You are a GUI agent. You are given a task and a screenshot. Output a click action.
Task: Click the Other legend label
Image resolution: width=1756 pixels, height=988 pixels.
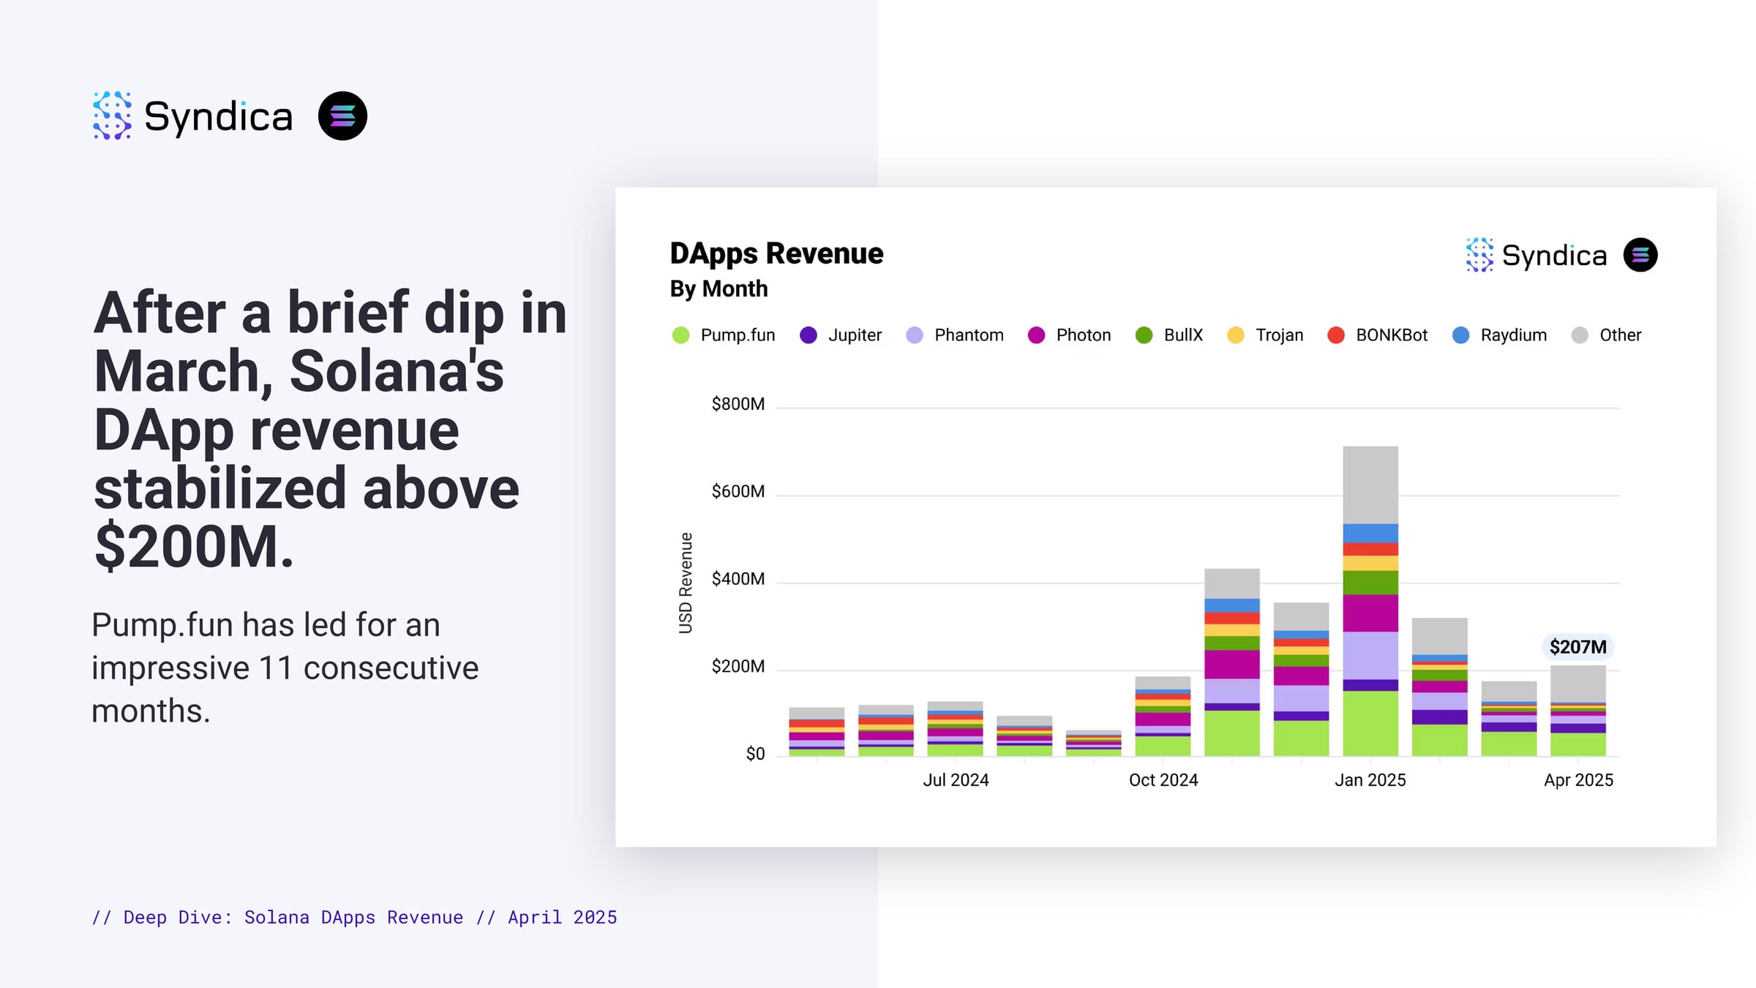[x=1621, y=335]
